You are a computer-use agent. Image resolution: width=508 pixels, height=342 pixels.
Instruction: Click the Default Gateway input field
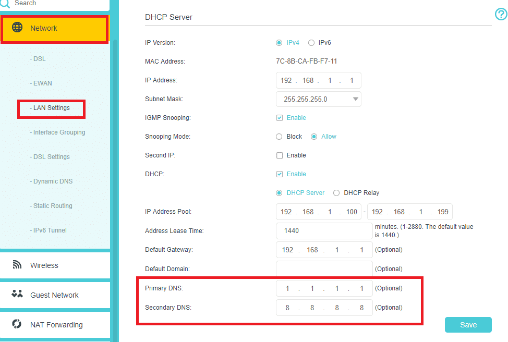(x=324, y=250)
